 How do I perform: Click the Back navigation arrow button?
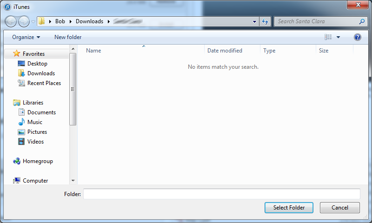pyautogui.click(x=11, y=21)
